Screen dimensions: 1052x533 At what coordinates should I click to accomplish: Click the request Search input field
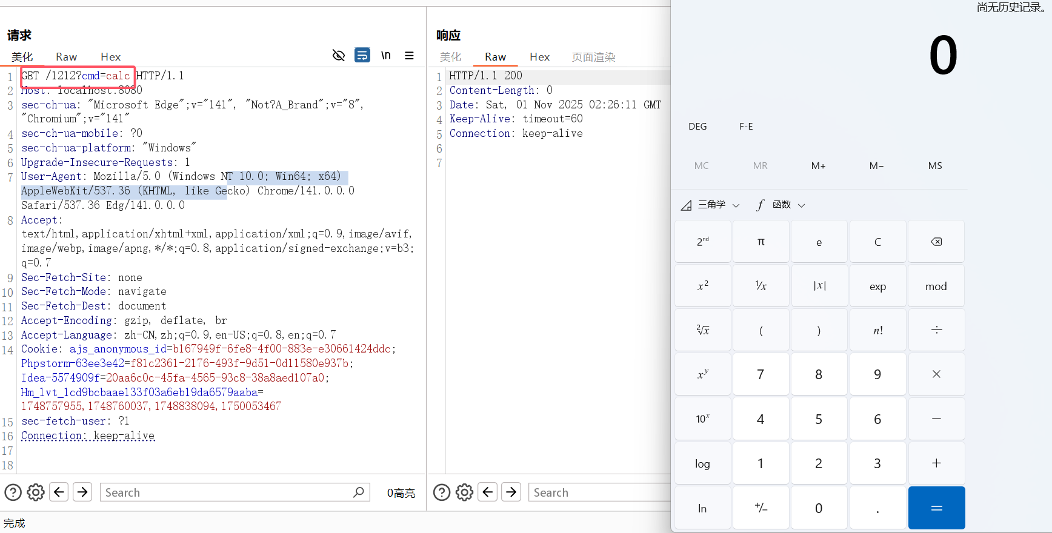click(x=227, y=492)
